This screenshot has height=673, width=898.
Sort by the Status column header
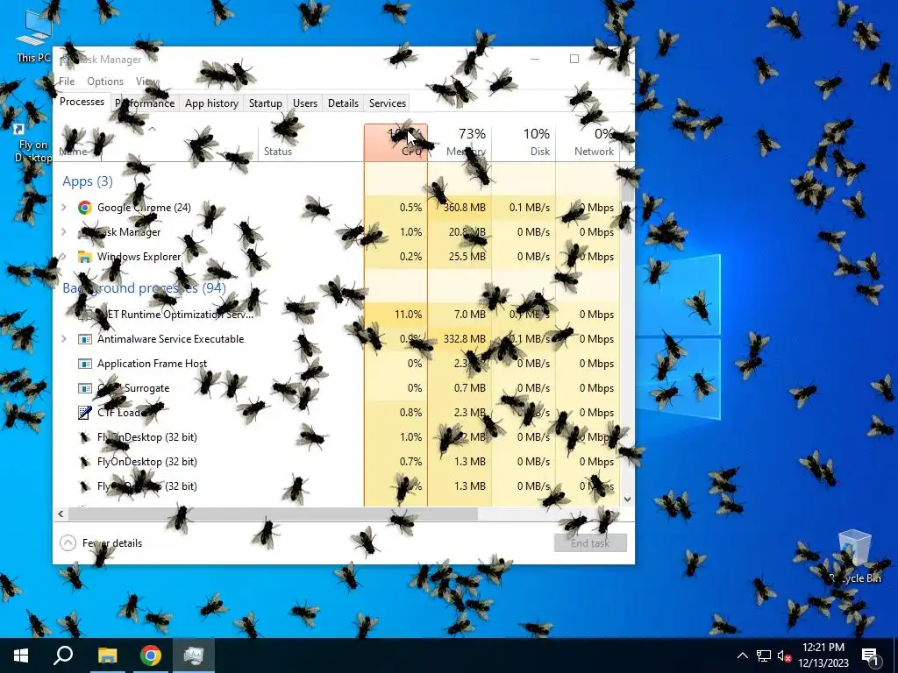[311, 143]
